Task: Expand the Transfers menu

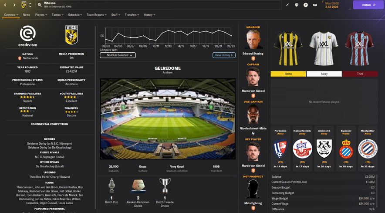Action: point(132,15)
